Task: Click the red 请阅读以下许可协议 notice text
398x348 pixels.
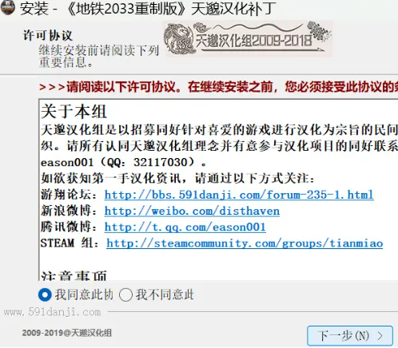Action: pyautogui.click(x=218, y=87)
